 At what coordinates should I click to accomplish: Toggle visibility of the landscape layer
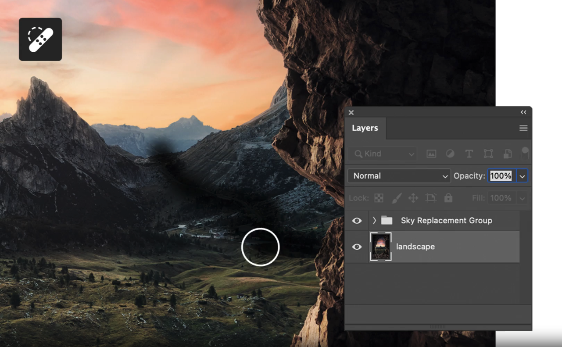tap(356, 247)
